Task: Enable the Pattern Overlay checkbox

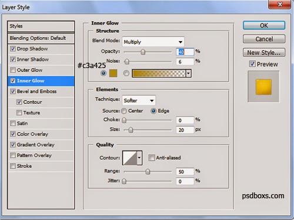Action: [13, 155]
